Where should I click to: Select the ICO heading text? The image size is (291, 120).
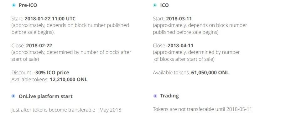164,5
